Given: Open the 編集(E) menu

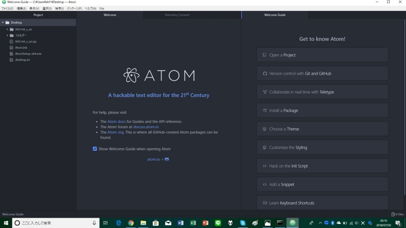Looking at the screenshot, I should pyautogui.click(x=21, y=9).
